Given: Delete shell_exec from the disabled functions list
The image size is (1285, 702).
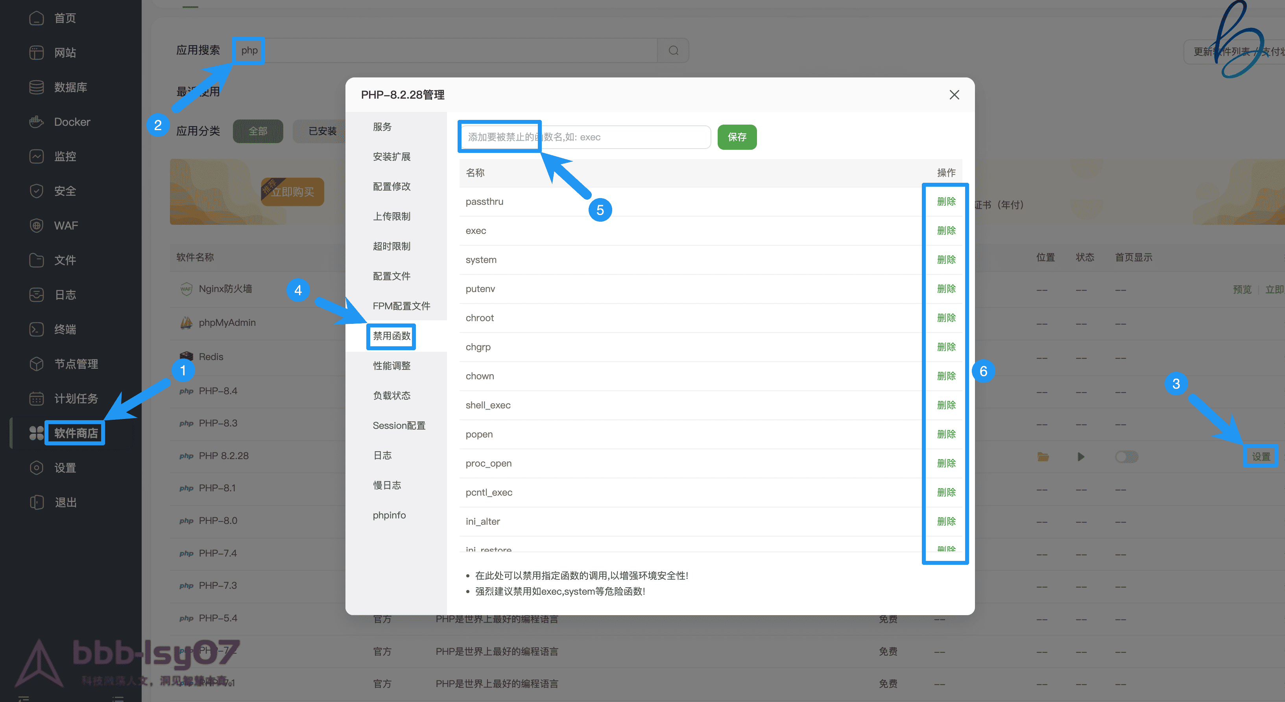Looking at the screenshot, I should 945,404.
